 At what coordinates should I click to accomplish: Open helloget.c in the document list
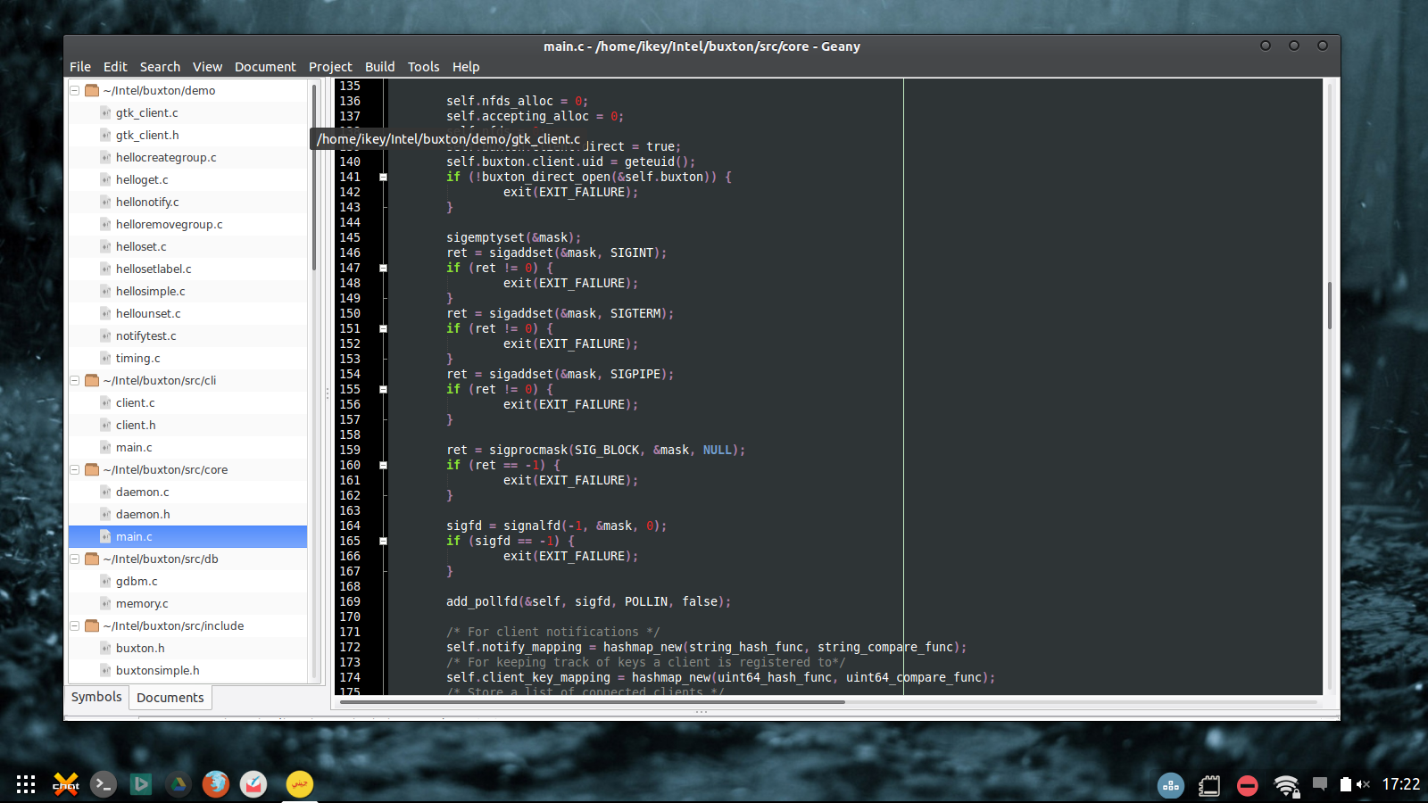[142, 180]
